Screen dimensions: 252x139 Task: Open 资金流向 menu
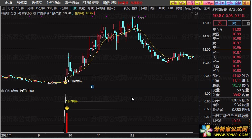click(72, 3)
